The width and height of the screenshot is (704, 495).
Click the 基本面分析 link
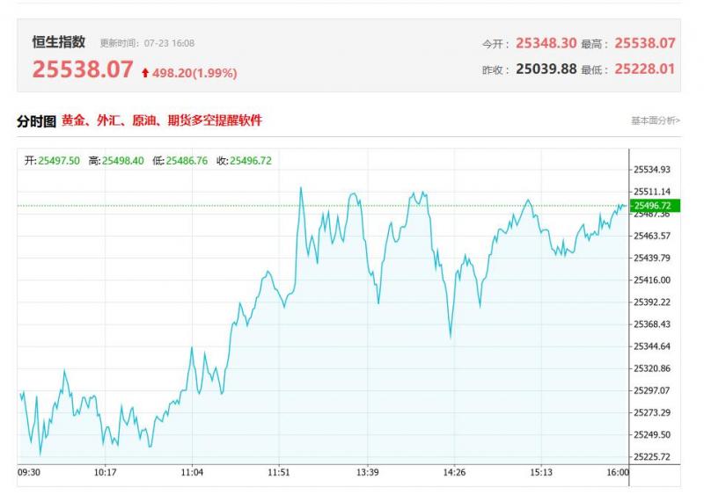point(656,120)
